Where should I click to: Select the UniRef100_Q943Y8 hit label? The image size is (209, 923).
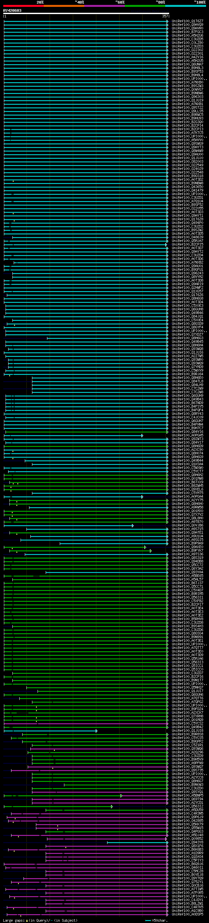[187, 842]
